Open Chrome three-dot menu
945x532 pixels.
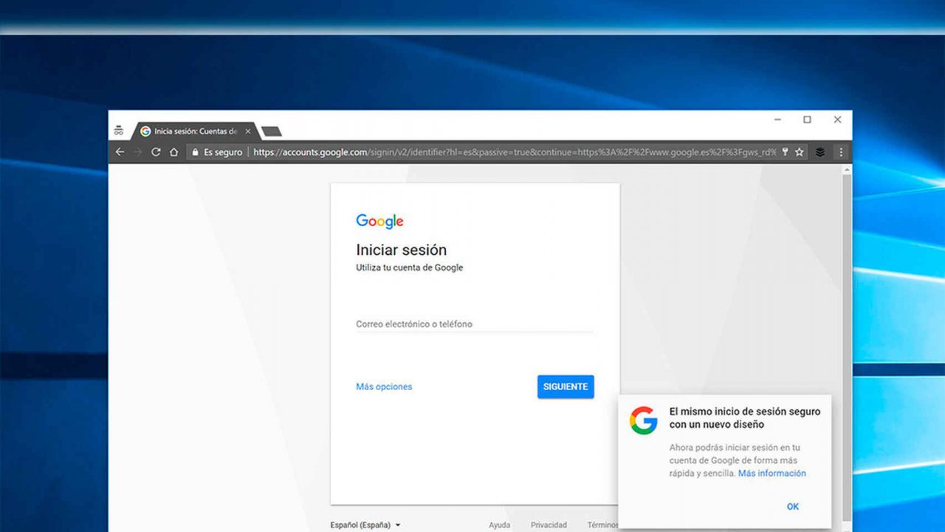tap(841, 152)
